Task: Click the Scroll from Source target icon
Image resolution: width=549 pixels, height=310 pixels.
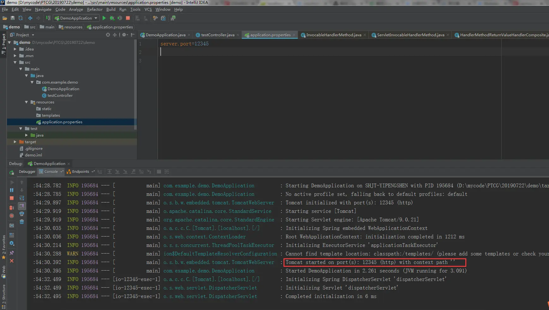Action: pos(108,35)
